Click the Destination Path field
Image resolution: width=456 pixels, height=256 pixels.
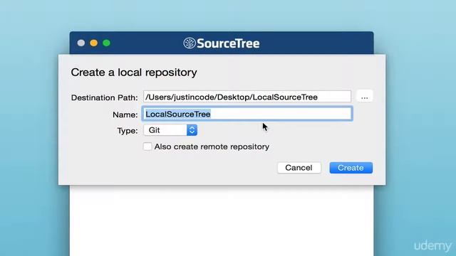(247, 97)
